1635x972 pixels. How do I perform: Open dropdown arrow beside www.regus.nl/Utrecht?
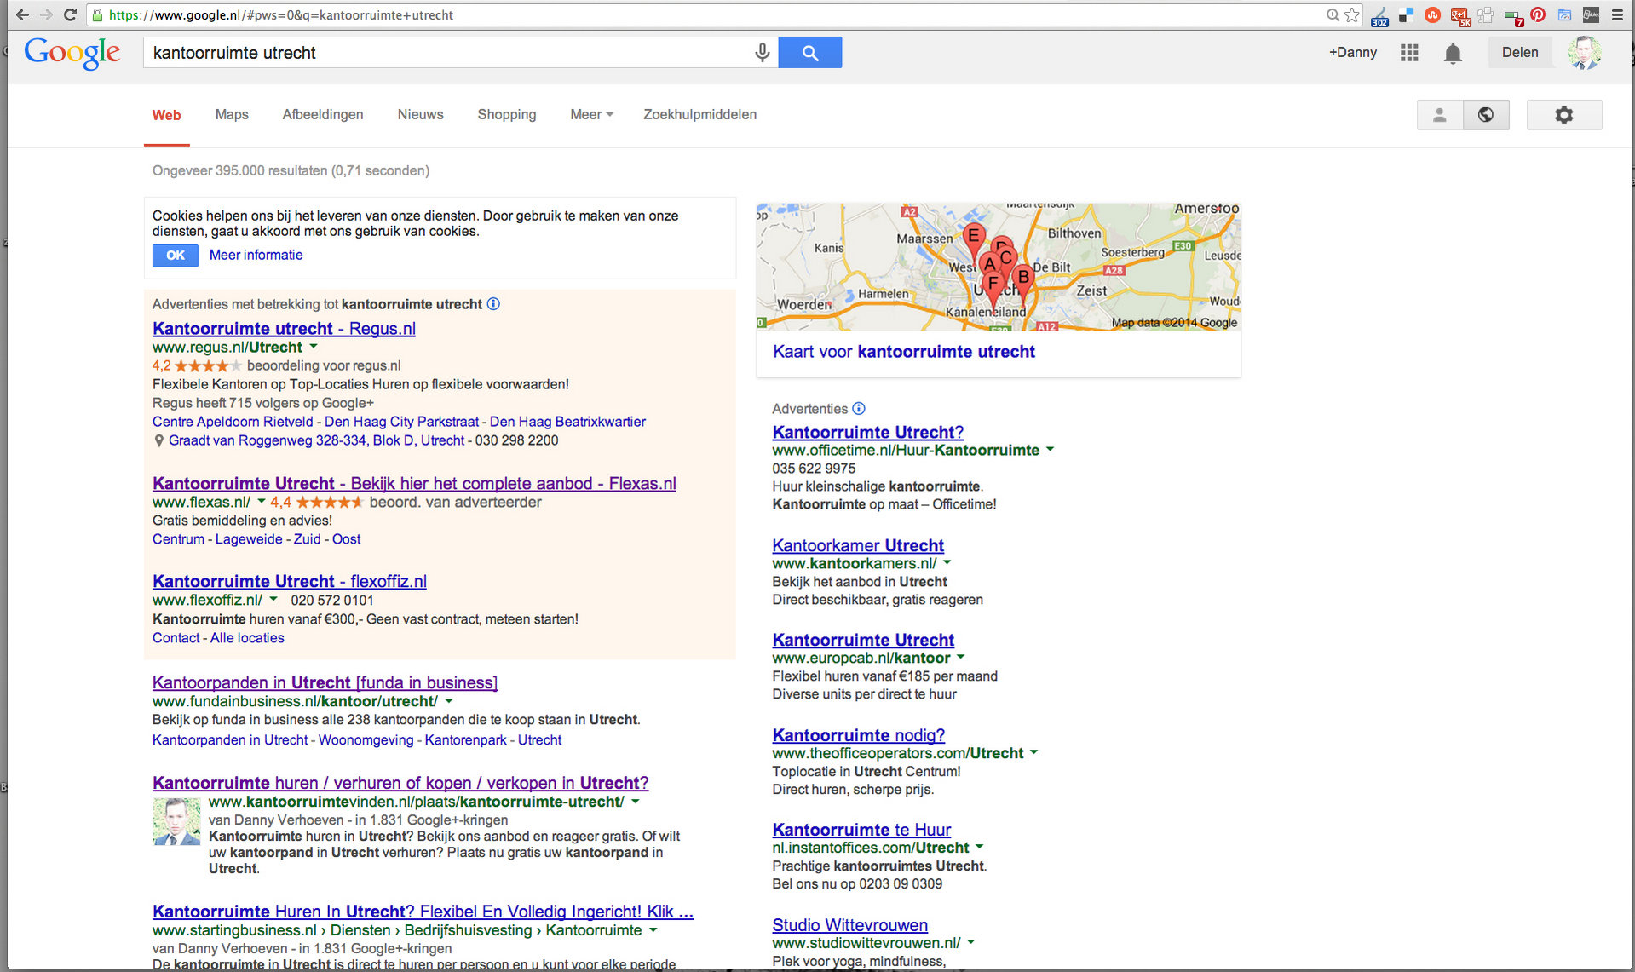[x=314, y=347]
